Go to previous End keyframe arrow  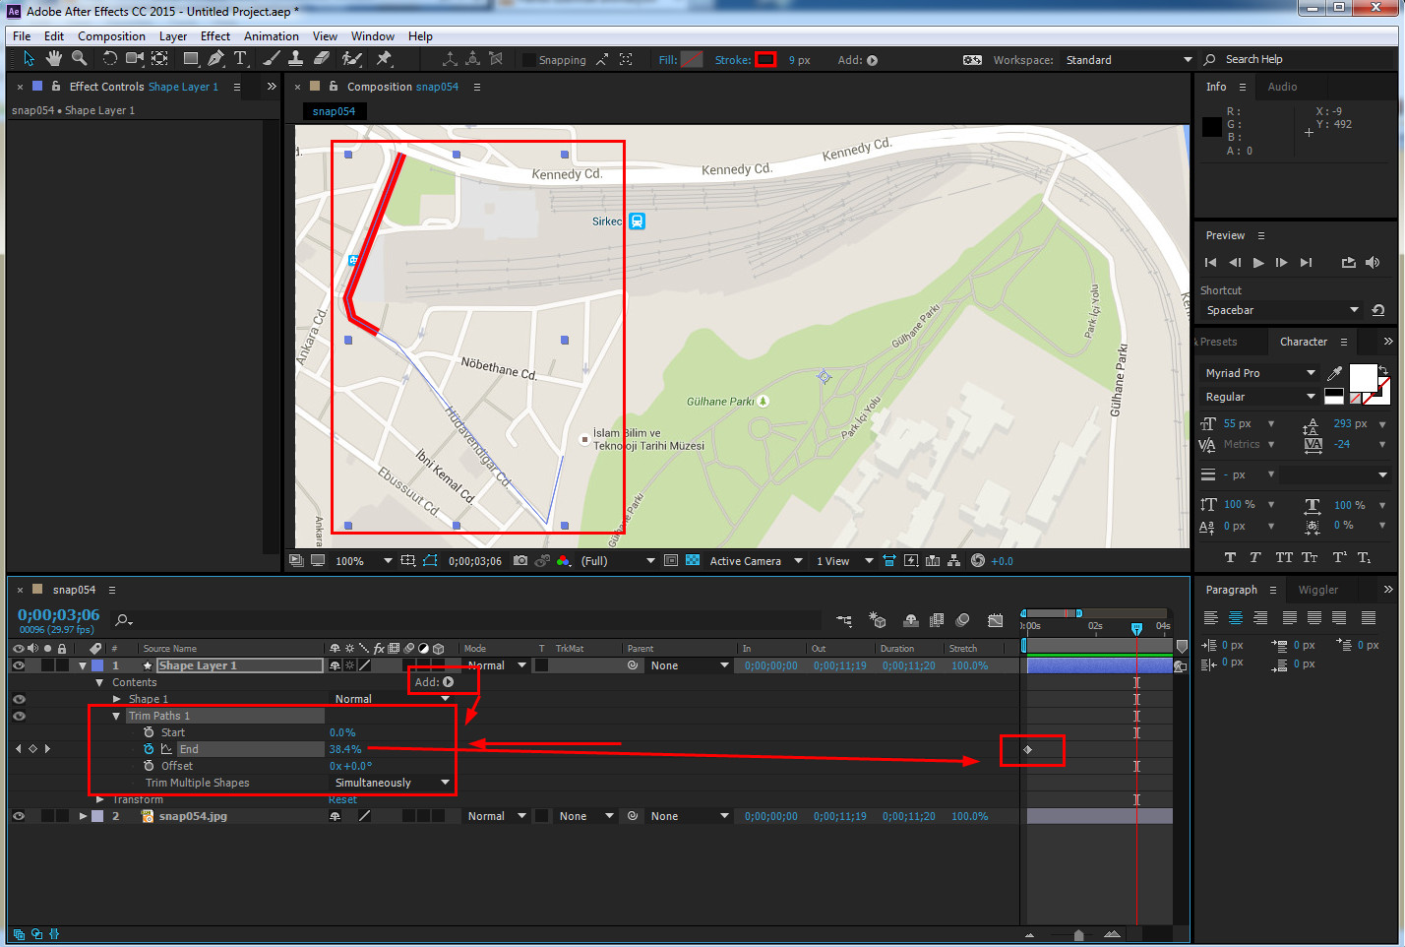[18, 749]
